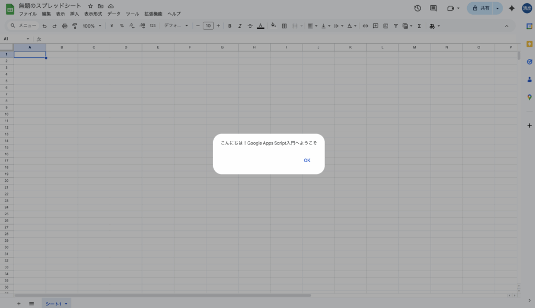The width and height of the screenshot is (535, 308).
Task: Open version history clock icon
Action: pyautogui.click(x=417, y=8)
